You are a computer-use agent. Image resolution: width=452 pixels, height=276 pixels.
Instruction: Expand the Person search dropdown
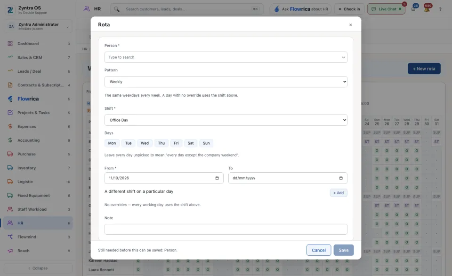coord(226,57)
